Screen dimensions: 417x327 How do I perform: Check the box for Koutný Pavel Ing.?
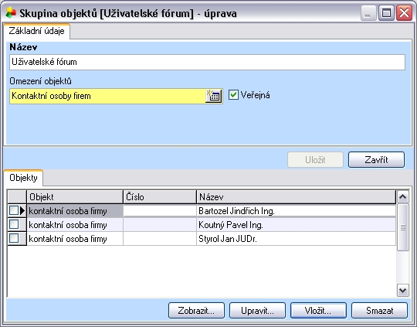coord(14,224)
